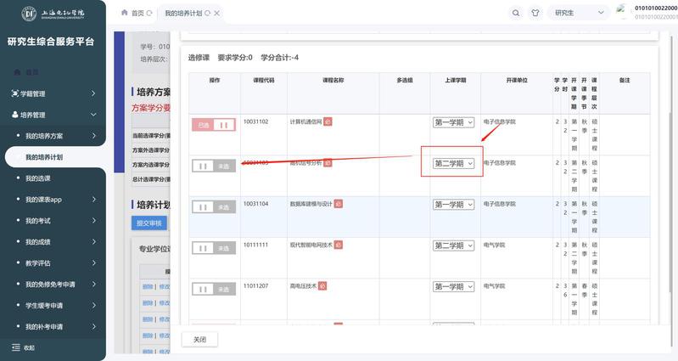This screenshot has height=361, width=678.
Task: Open semester dropdown for 高电压技术 row
Action: pyautogui.click(x=454, y=286)
